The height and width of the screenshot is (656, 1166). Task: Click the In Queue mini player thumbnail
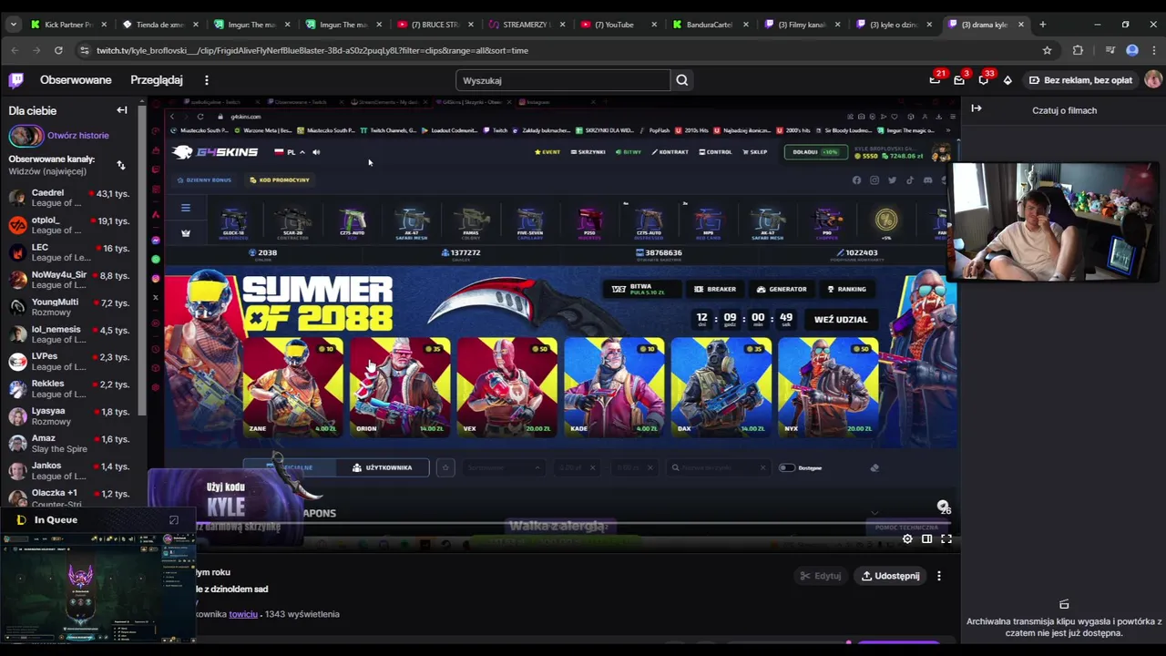pyautogui.click(x=97, y=589)
